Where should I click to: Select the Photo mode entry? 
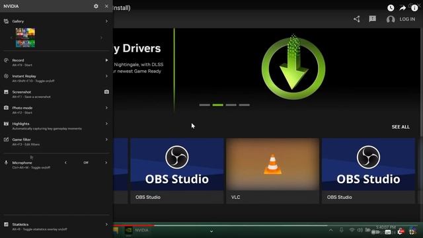click(x=22, y=108)
